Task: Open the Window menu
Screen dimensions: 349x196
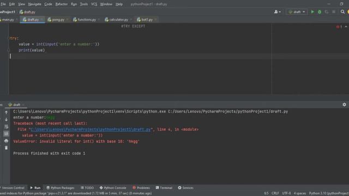Action: click(106, 4)
